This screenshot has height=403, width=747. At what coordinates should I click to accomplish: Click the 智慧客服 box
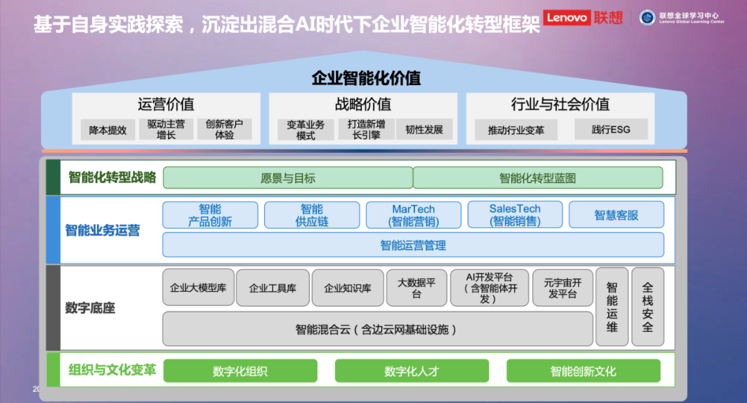[616, 215]
